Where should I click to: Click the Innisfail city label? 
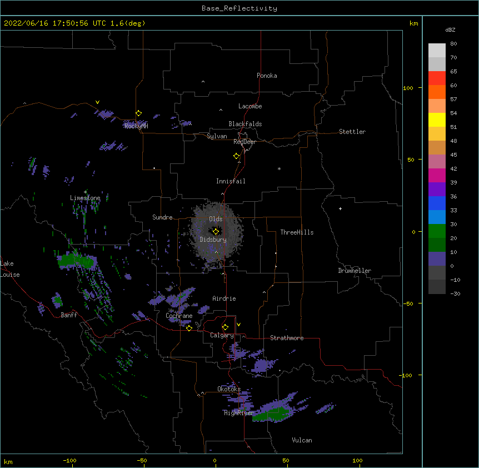click(x=231, y=181)
